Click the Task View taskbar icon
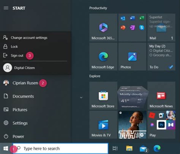This screenshot has height=154, width=180. click(x=115, y=148)
